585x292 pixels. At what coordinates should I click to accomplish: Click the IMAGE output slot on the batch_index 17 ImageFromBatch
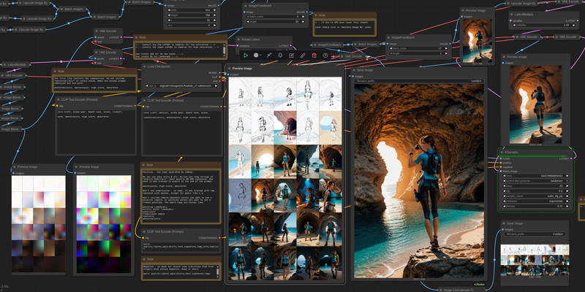[450, 44]
